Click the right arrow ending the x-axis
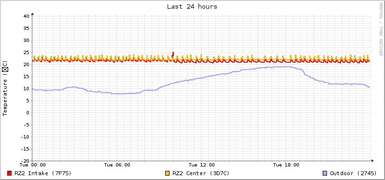The width and height of the screenshot is (385, 180). (x=372, y=161)
